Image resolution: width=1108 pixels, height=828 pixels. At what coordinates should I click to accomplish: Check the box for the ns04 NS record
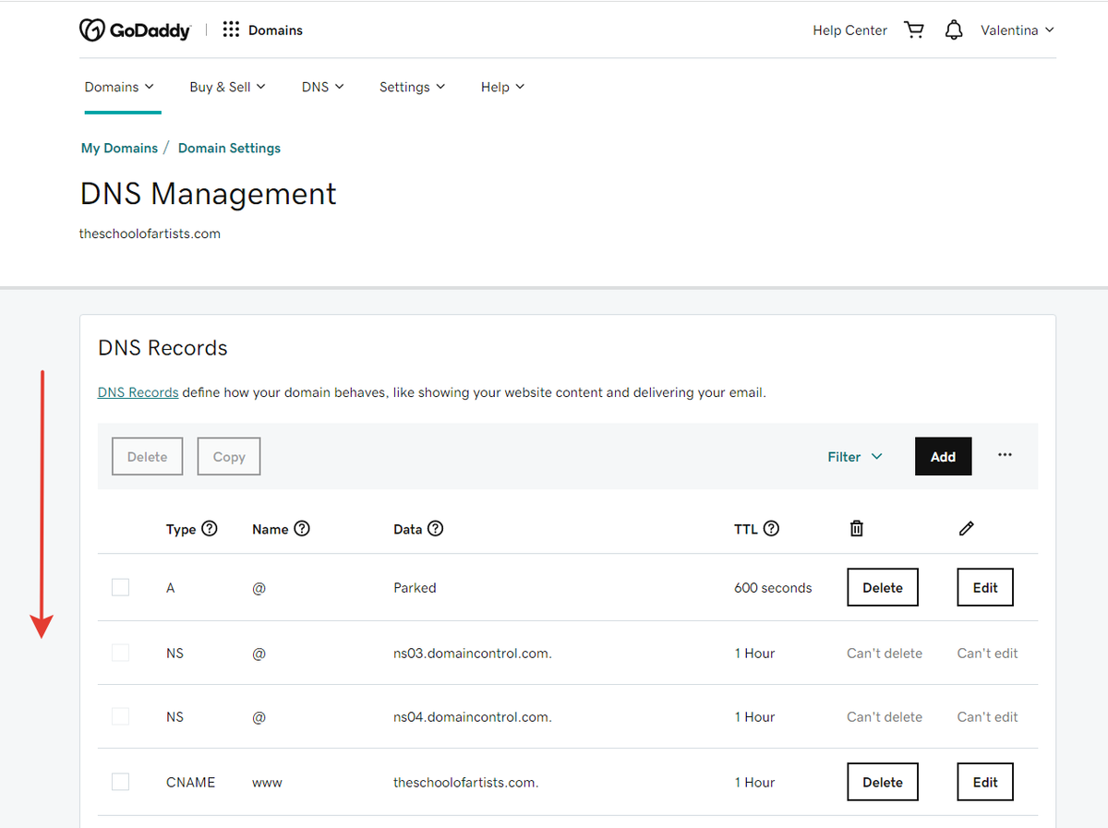(120, 716)
